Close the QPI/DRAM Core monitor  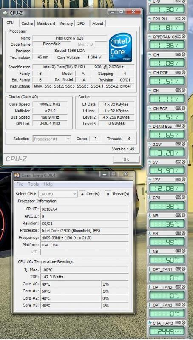184,37
